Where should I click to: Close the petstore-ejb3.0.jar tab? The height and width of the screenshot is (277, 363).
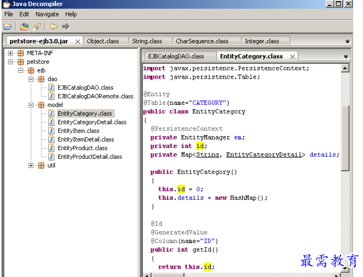click(78, 42)
